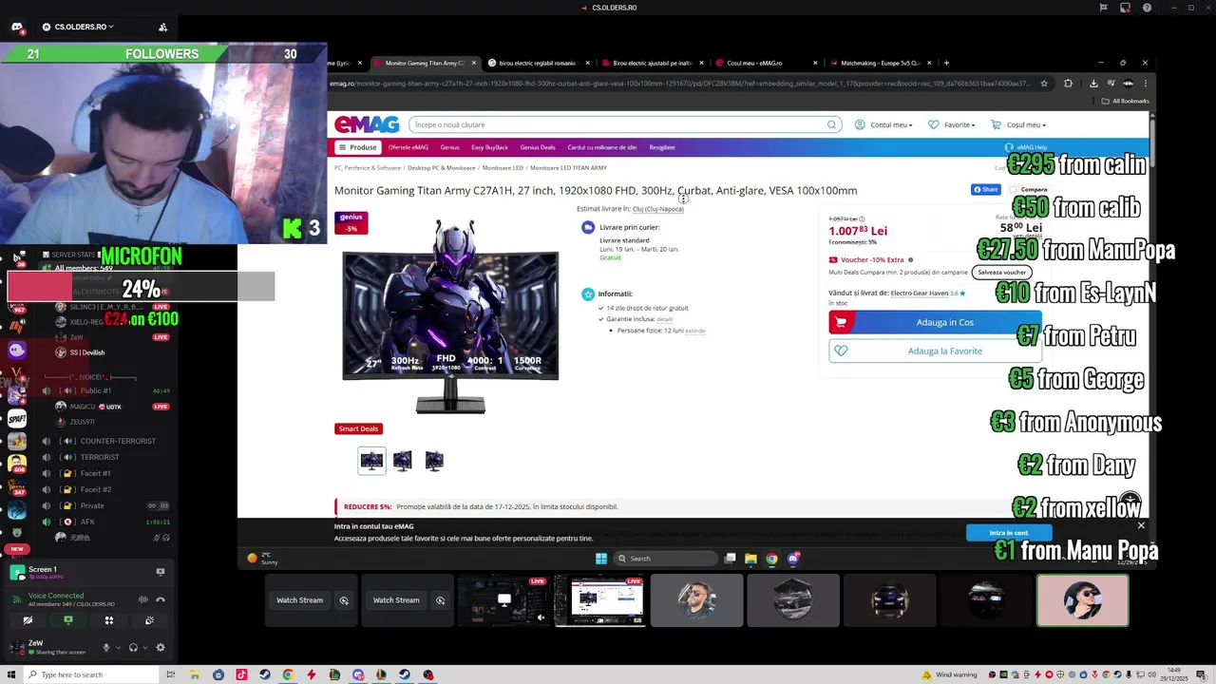Bookmark page with the star icon
The width and height of the screenshot is (1216, 684).
pyautogui.click(x=1044, y=83)
